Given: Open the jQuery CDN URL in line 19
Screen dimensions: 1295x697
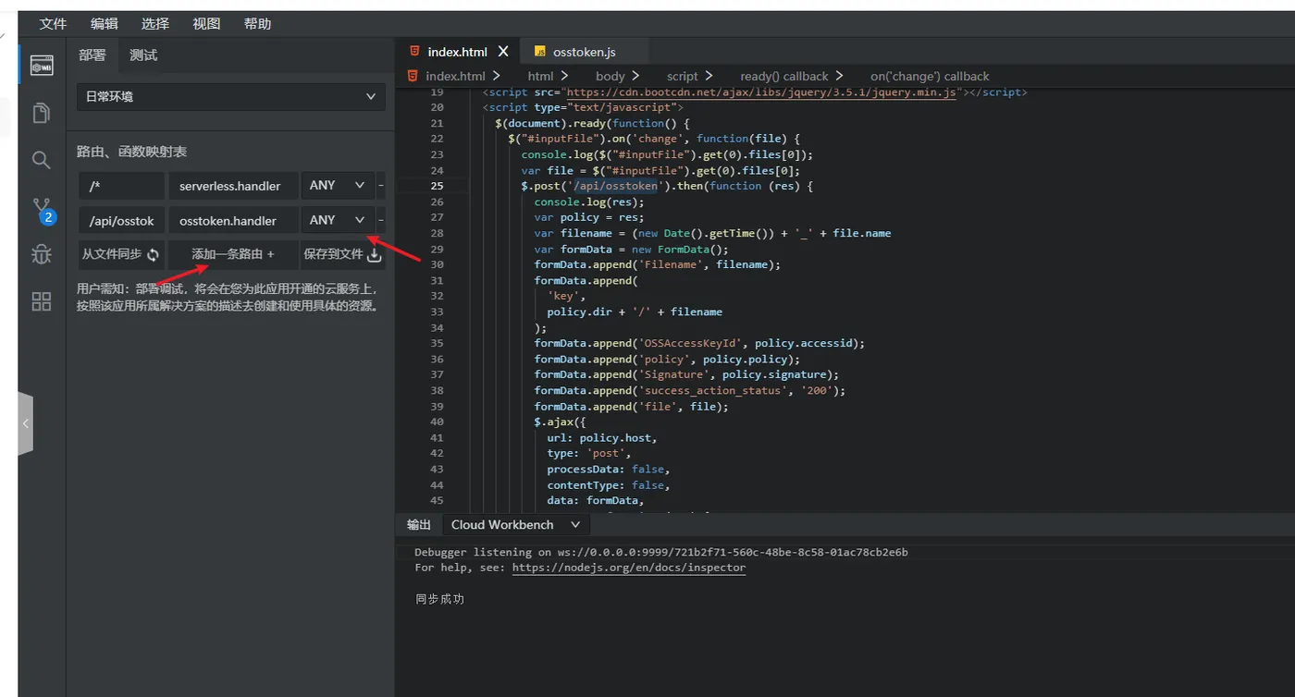Looking at the screenshot, I should point(761,92).
